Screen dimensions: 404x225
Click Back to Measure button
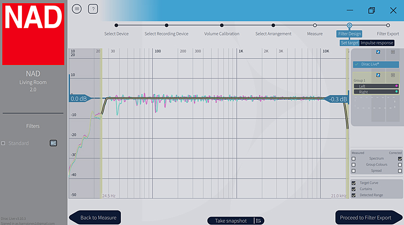click(x=95, y=218)
